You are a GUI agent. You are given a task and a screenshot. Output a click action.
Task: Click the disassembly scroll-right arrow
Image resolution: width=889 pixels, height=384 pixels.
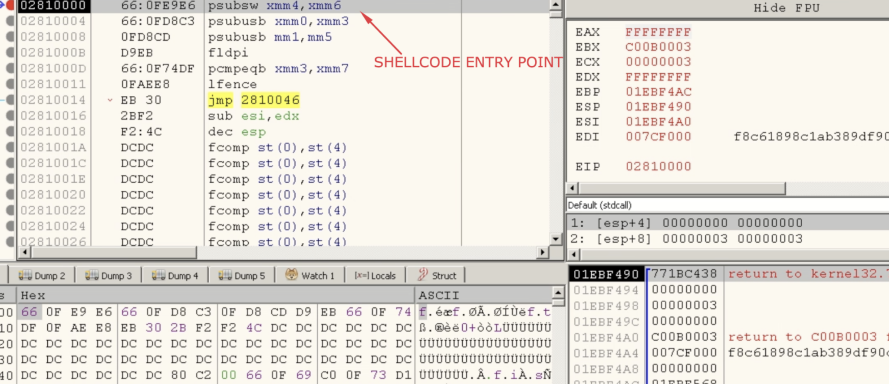point(542,252)
